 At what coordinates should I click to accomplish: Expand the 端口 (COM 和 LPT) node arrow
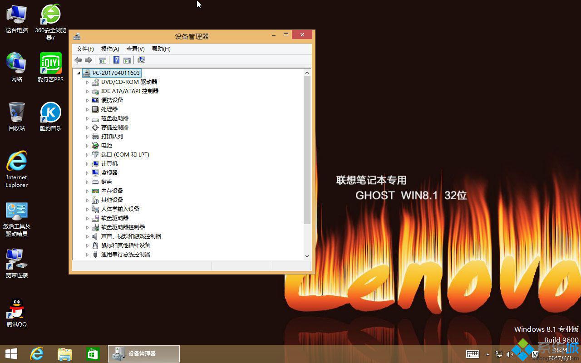tap(88, 155)
